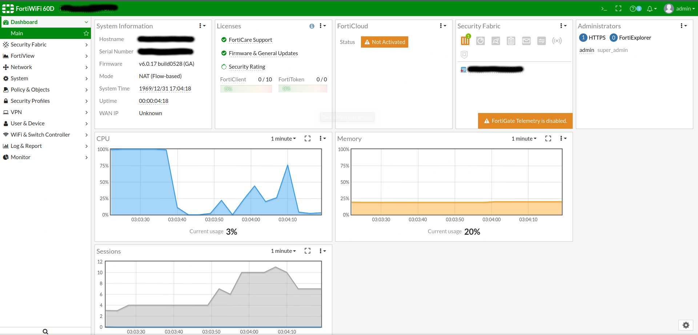
Task: Click the clipboard icon in Security Fabric
Action: pos(511,41)
